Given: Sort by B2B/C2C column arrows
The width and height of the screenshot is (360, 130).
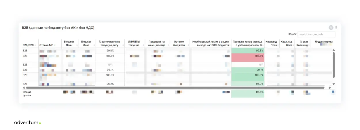Looking at the screenshot, I should pyautogui.click(x=35, y=45).
